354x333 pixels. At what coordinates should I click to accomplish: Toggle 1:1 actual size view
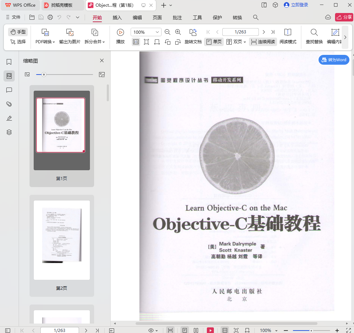pos(136,41)
